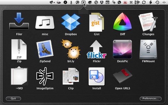Click the Dropbox icon in menu bar
The height and width of the screenshot is (105, 168).
click(x=102, y=2)
